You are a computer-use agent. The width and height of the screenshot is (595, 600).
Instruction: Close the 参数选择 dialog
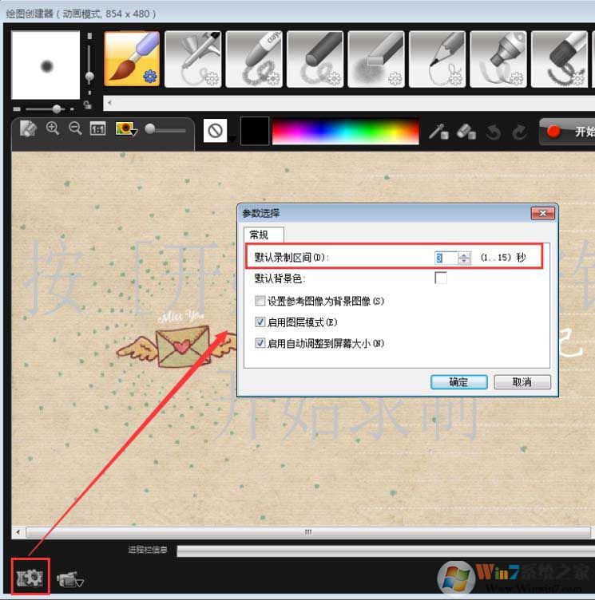pyautogui.click(x=543, y=213)
